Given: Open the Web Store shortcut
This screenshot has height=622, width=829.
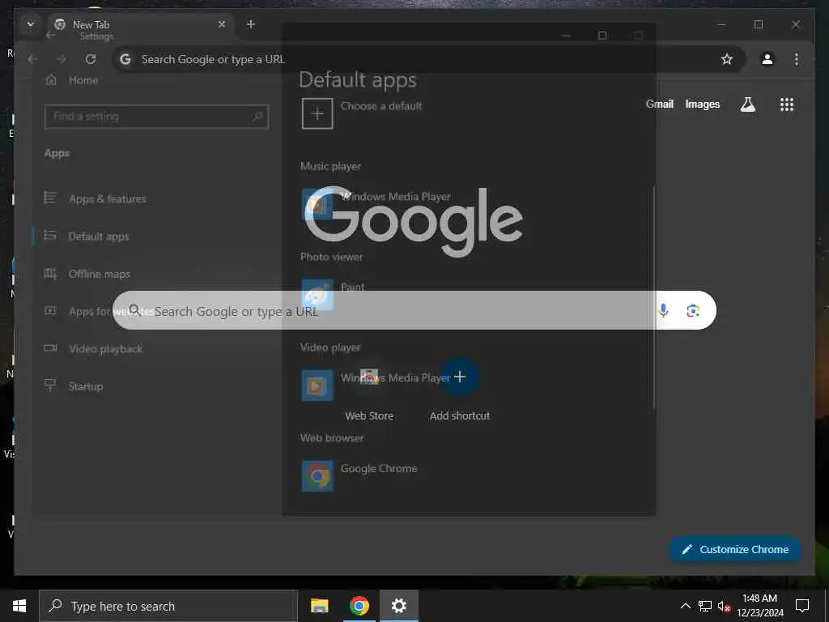Looking at the screenshot, I should click(369, 390).
